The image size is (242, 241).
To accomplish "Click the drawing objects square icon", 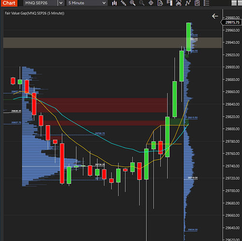I will 197,3.
